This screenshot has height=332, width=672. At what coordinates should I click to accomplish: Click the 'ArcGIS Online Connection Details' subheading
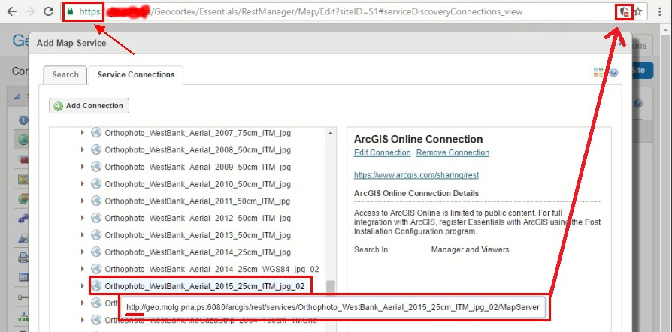tap(416, 193)
